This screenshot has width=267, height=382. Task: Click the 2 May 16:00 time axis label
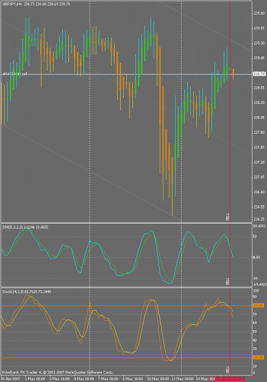tap(59, 379)
